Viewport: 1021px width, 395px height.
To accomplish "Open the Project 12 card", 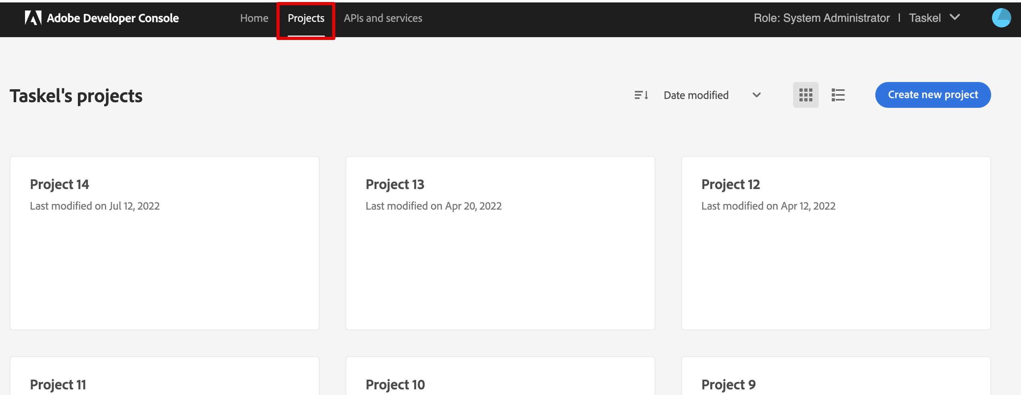I will (836, 243).
